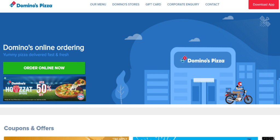
Task: Click the delivery rider on motorcycle
Action: point(238,94)
